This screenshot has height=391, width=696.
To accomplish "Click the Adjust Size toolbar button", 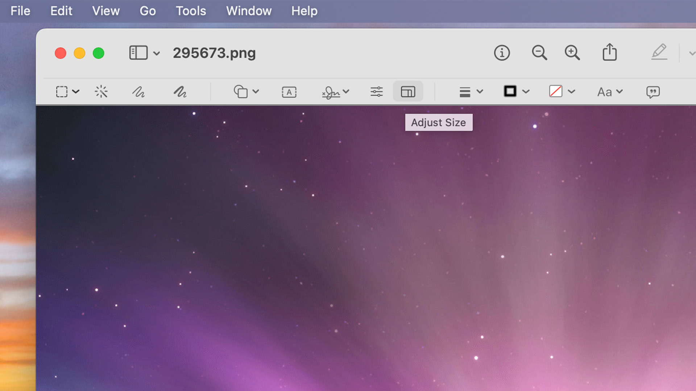I will 408,92.
